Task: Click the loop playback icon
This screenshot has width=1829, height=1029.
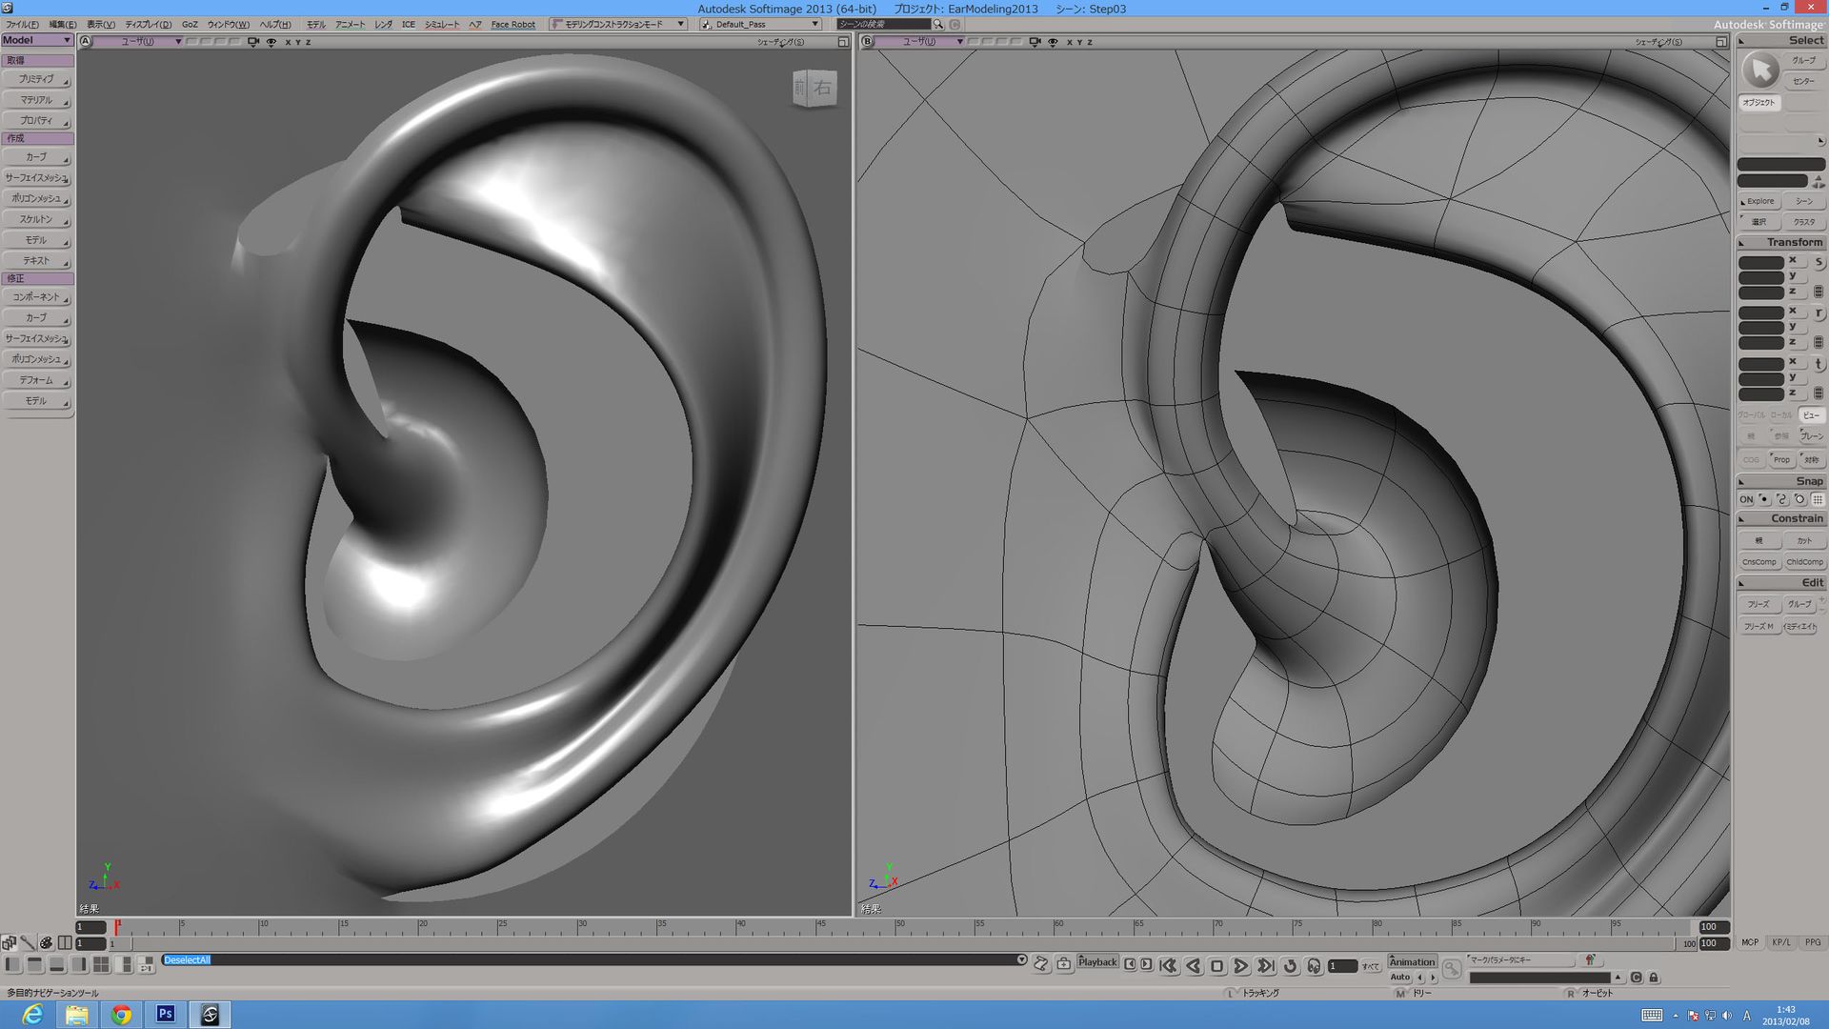Action: pyautogui.click(x=1290, y=966)
